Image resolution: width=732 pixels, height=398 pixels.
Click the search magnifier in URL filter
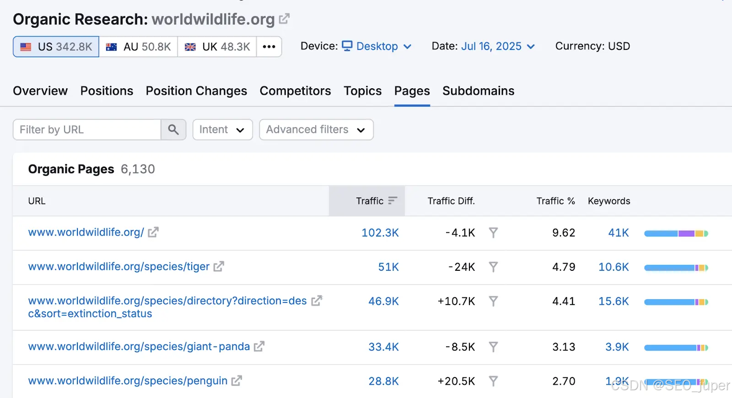click(x=173, y=129)
